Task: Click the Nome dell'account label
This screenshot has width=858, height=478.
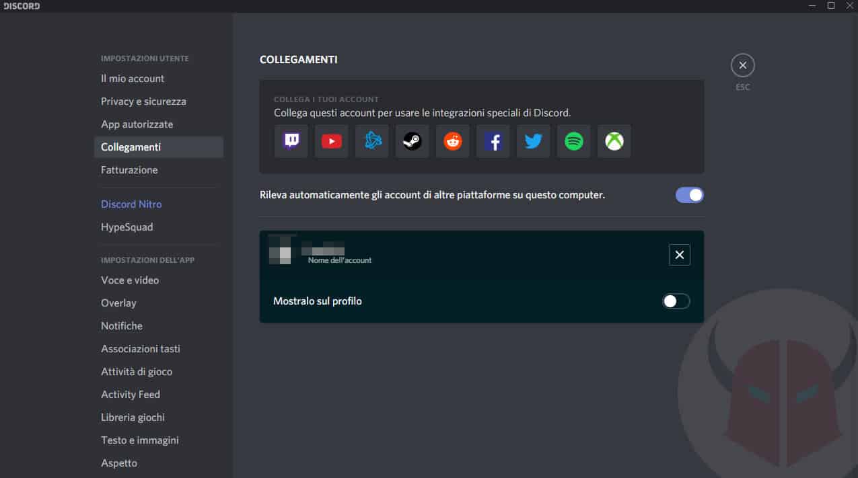Action: tap(340, 260)
